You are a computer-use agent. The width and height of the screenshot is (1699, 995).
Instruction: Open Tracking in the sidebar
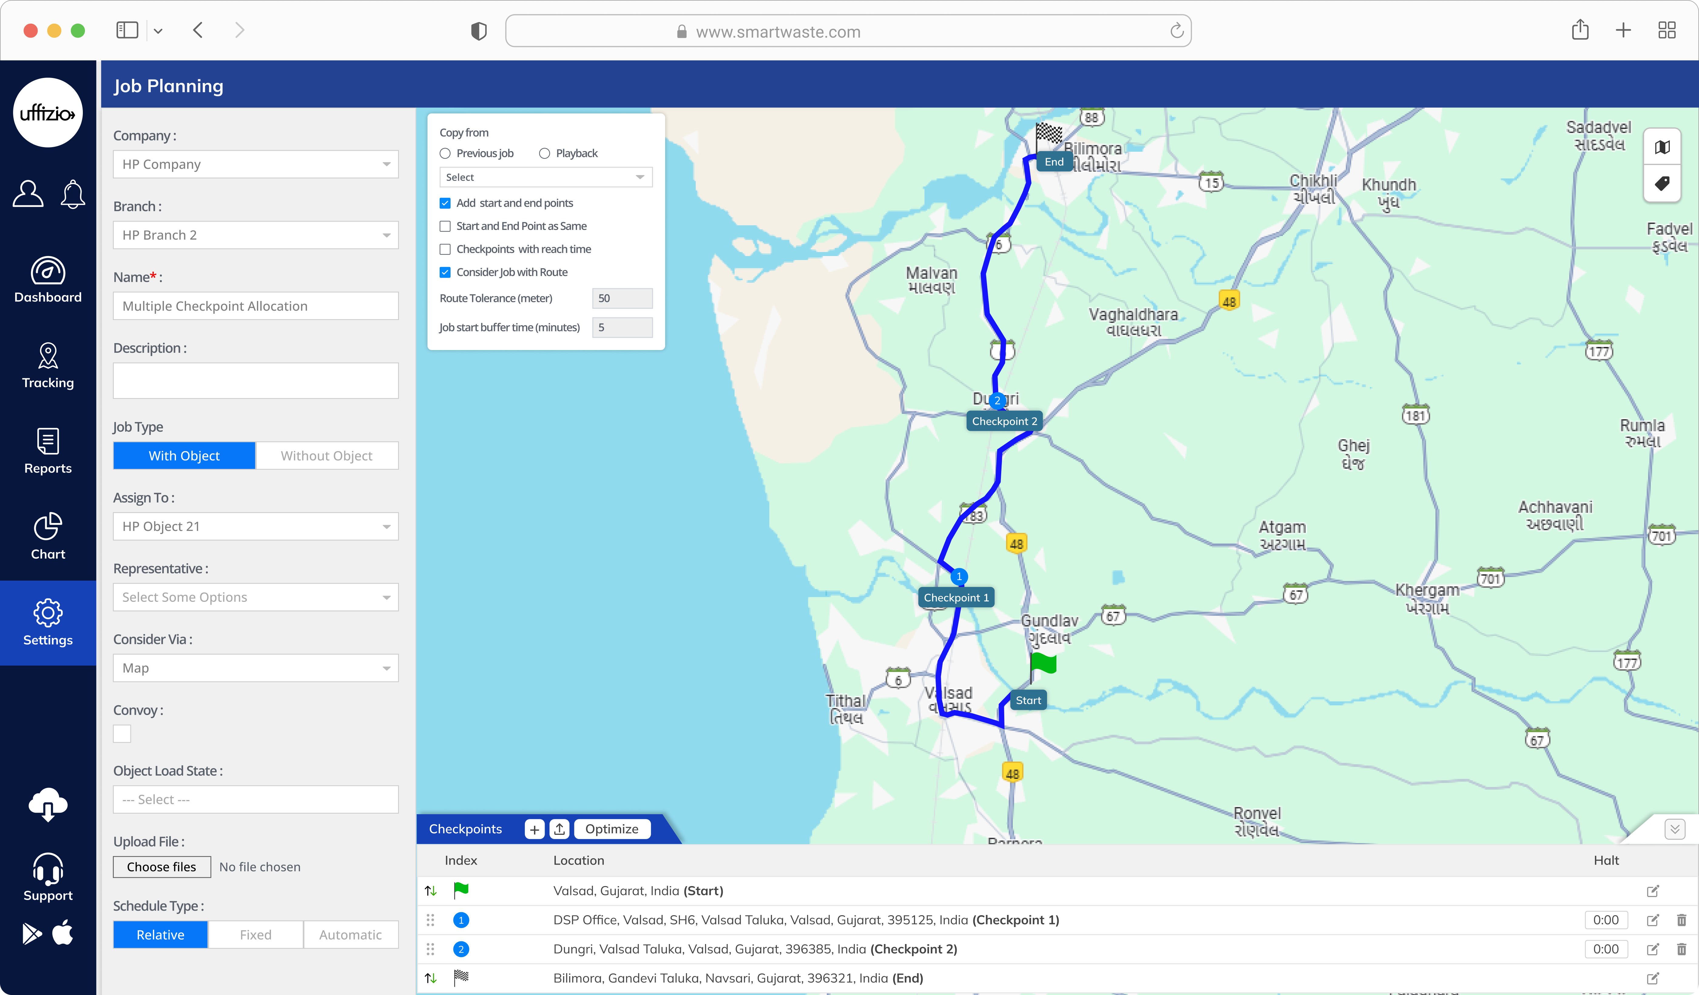pos(48,365)
